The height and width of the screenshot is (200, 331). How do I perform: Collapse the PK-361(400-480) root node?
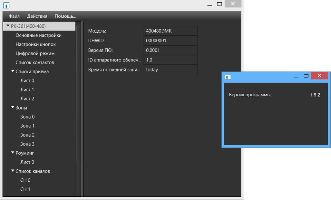point(8,26)
